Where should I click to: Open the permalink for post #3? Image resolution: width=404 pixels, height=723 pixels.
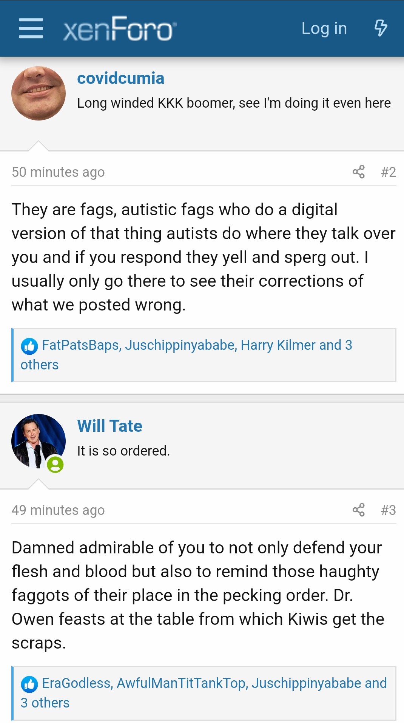tap(389, 510)
